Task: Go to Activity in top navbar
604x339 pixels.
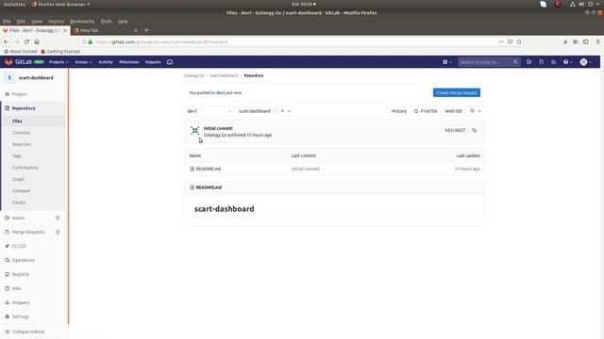Action: click(106, 62)
